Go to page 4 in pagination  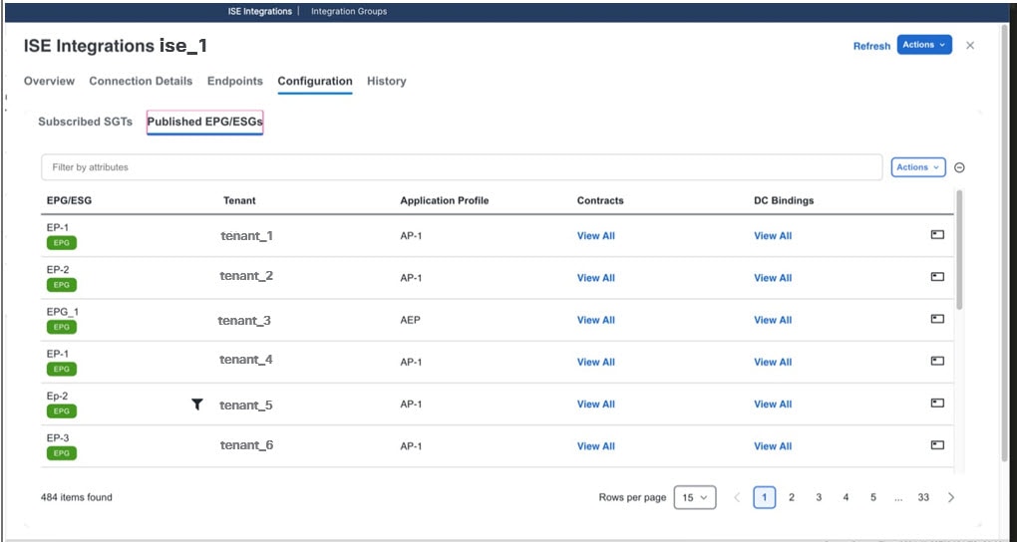click(x=846, y=497)
